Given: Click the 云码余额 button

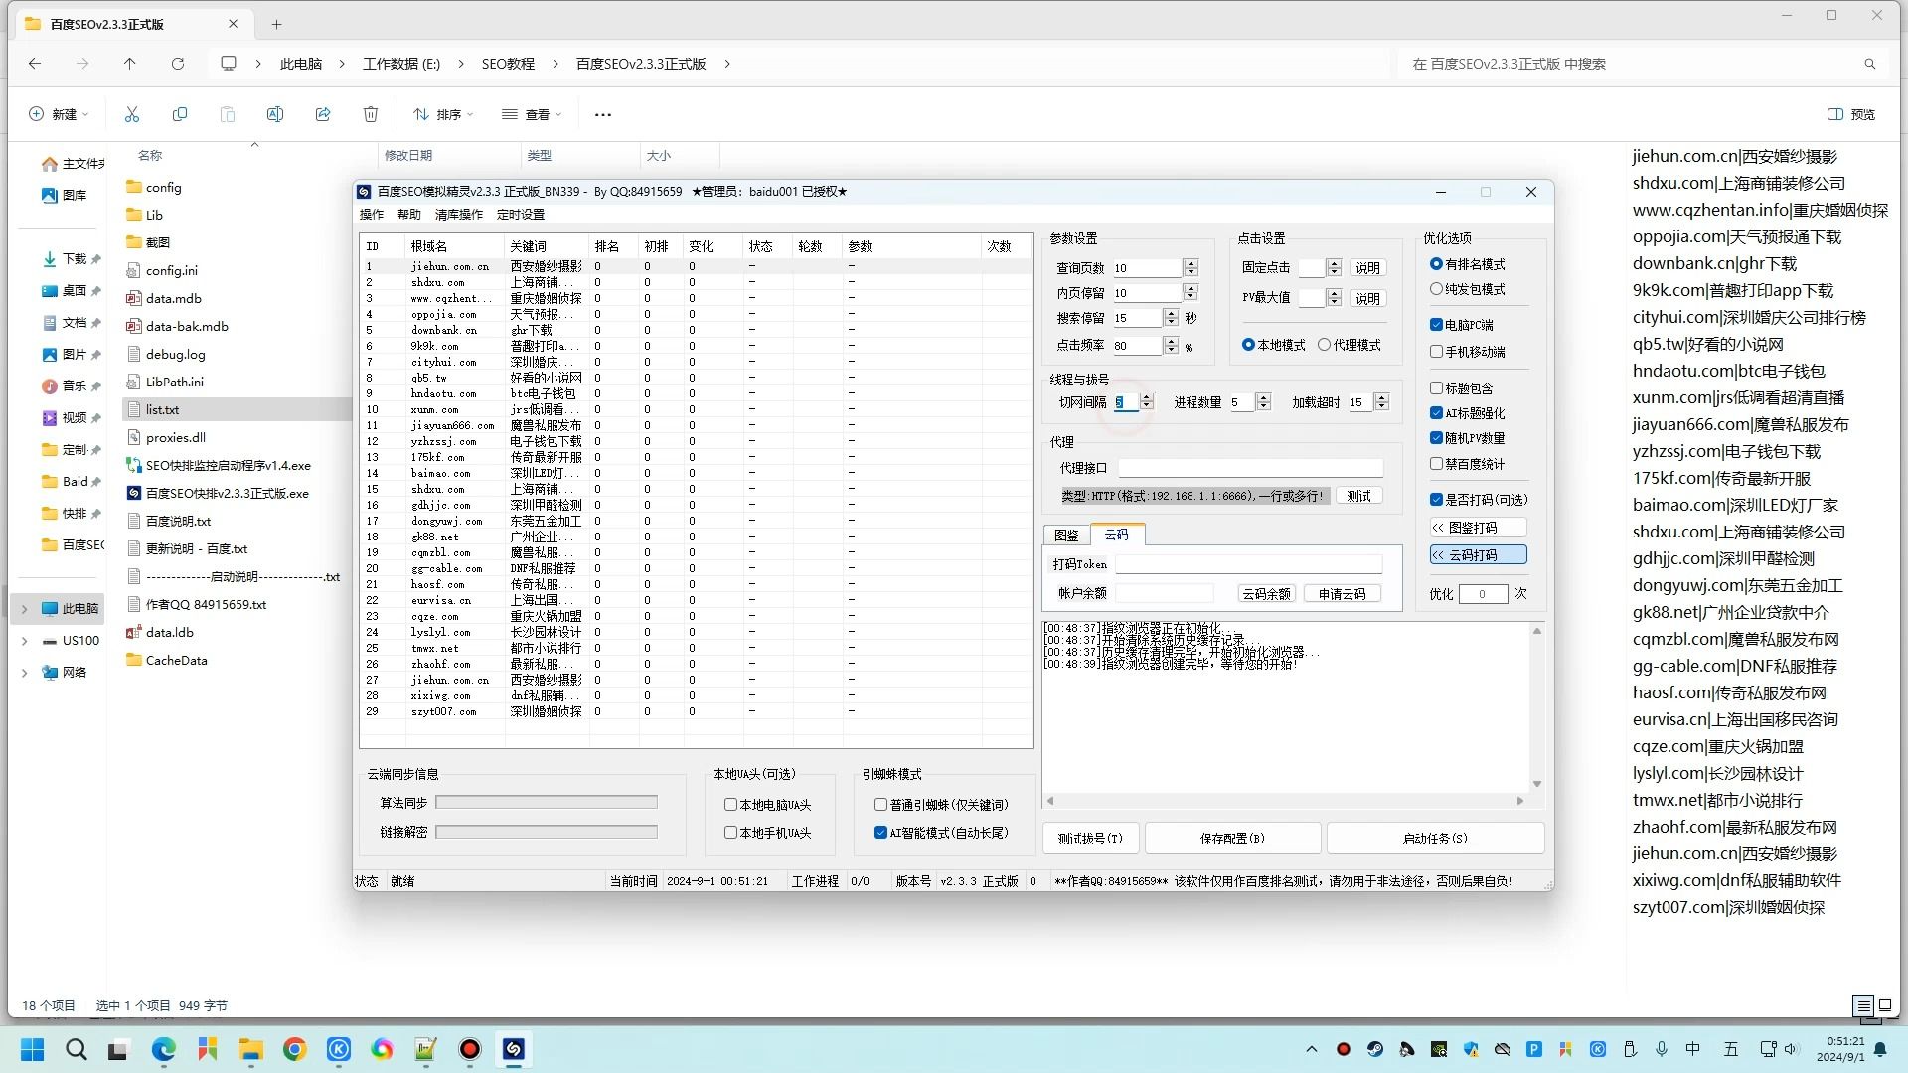Looking at the screenshot, I should (x=1266, y=594).
